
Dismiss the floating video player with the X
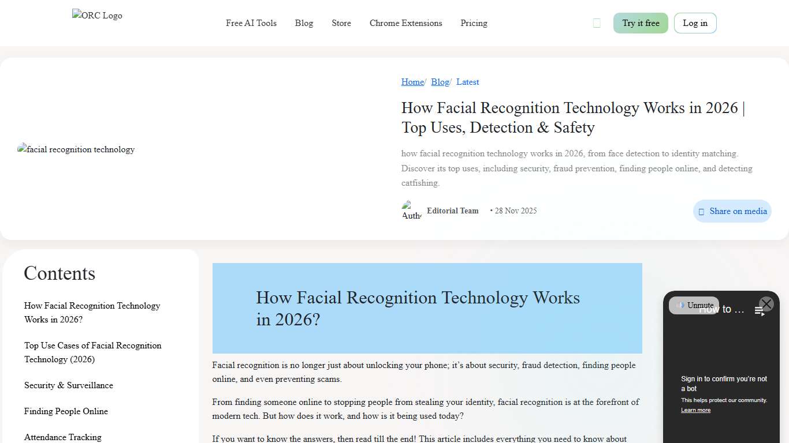click(x=766, y=304)
